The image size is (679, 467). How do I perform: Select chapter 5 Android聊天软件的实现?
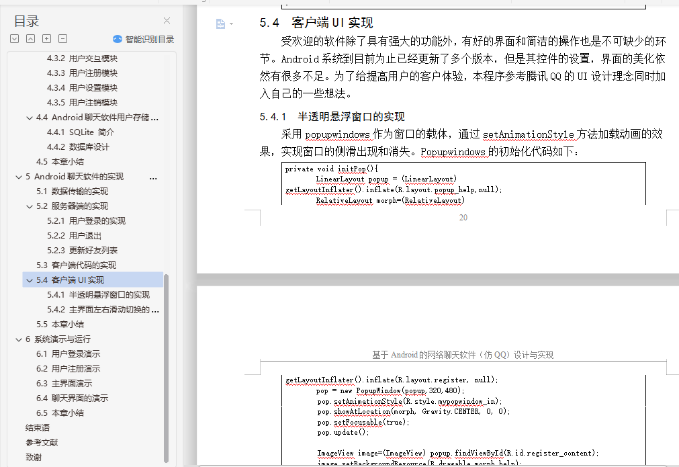(x=75, y=176)
